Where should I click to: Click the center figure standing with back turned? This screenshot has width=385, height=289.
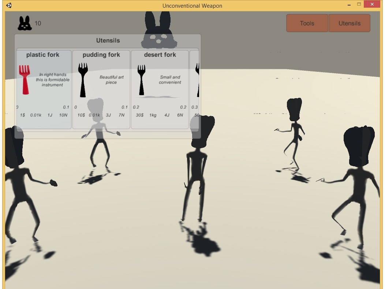(x=197, y=169)
